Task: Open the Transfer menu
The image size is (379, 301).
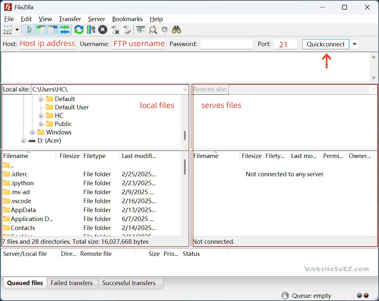Action: (x=70, y=19)
